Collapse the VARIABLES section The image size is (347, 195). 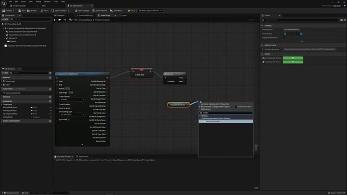(2, 101)
